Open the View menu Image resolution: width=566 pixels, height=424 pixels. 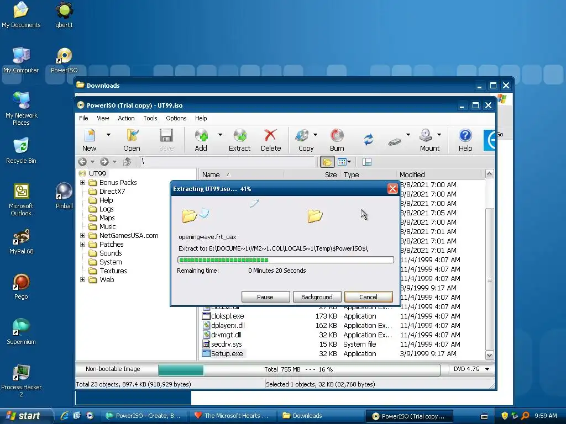103,118
